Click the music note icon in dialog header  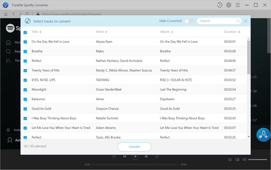[28, 21]
